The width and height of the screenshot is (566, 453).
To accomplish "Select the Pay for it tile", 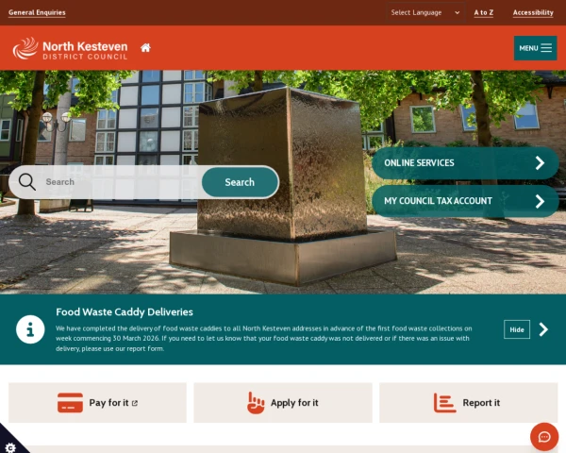I will [97, 402].
